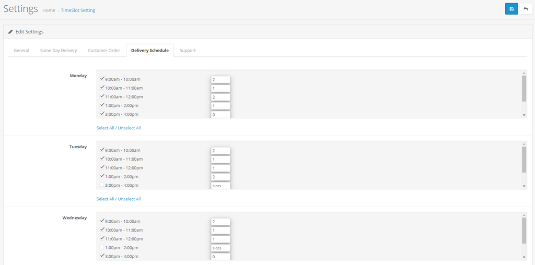Uncheck Wednesday 9:00am - 10:00am slot
The height and width of the screenshot is (265, 535).
(102, 221)
